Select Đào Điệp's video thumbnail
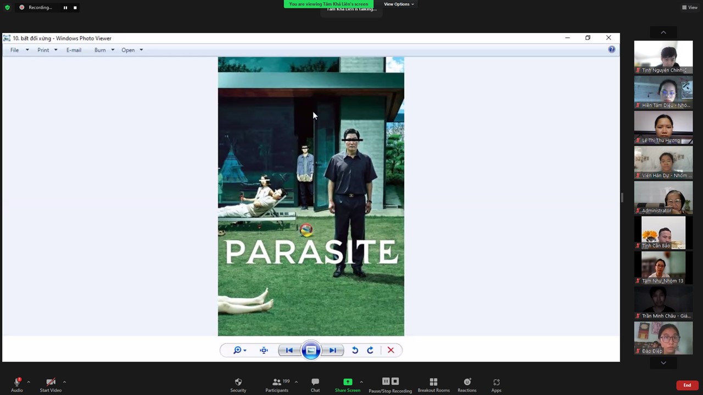Viewport: 703px width, 395px height. (663, 338)
